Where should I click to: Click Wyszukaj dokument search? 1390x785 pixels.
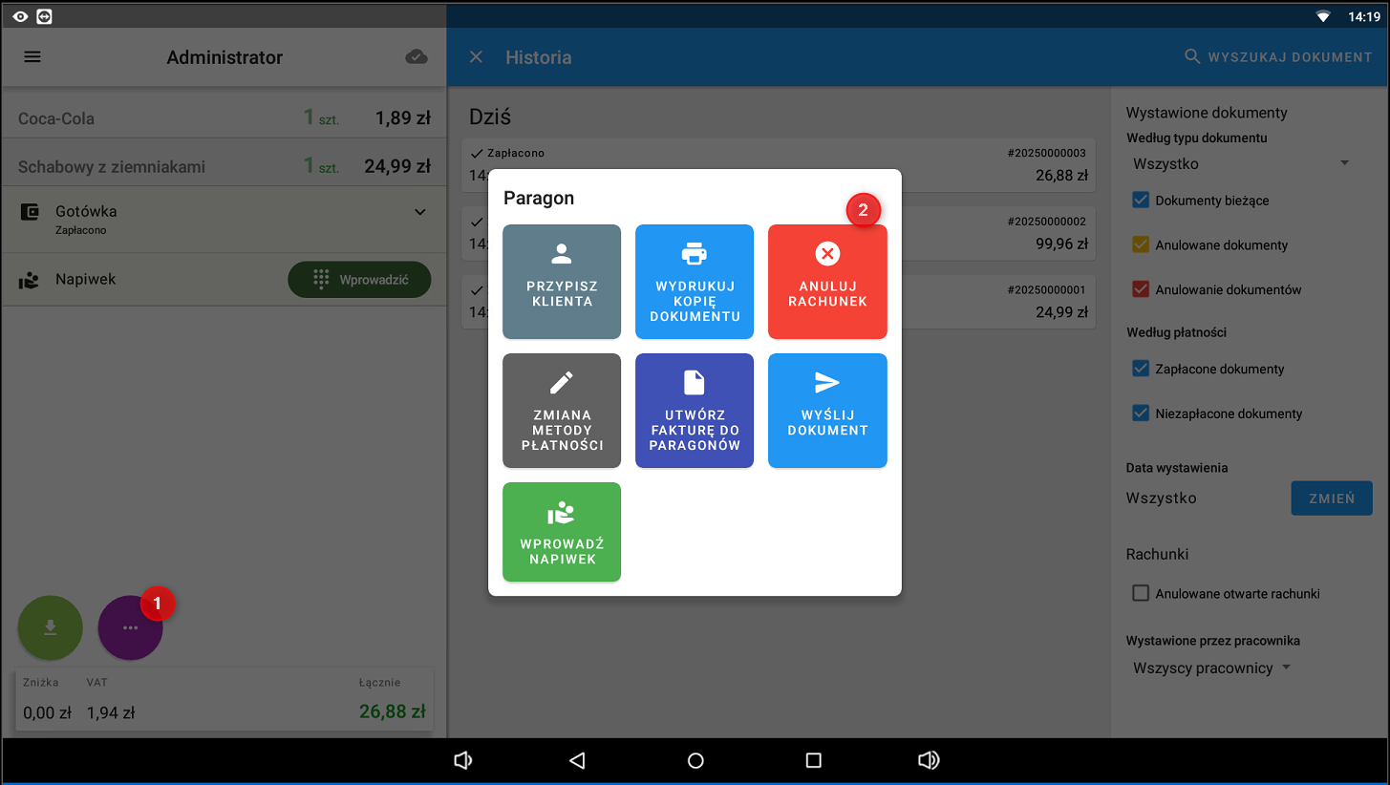[1278, 57]
